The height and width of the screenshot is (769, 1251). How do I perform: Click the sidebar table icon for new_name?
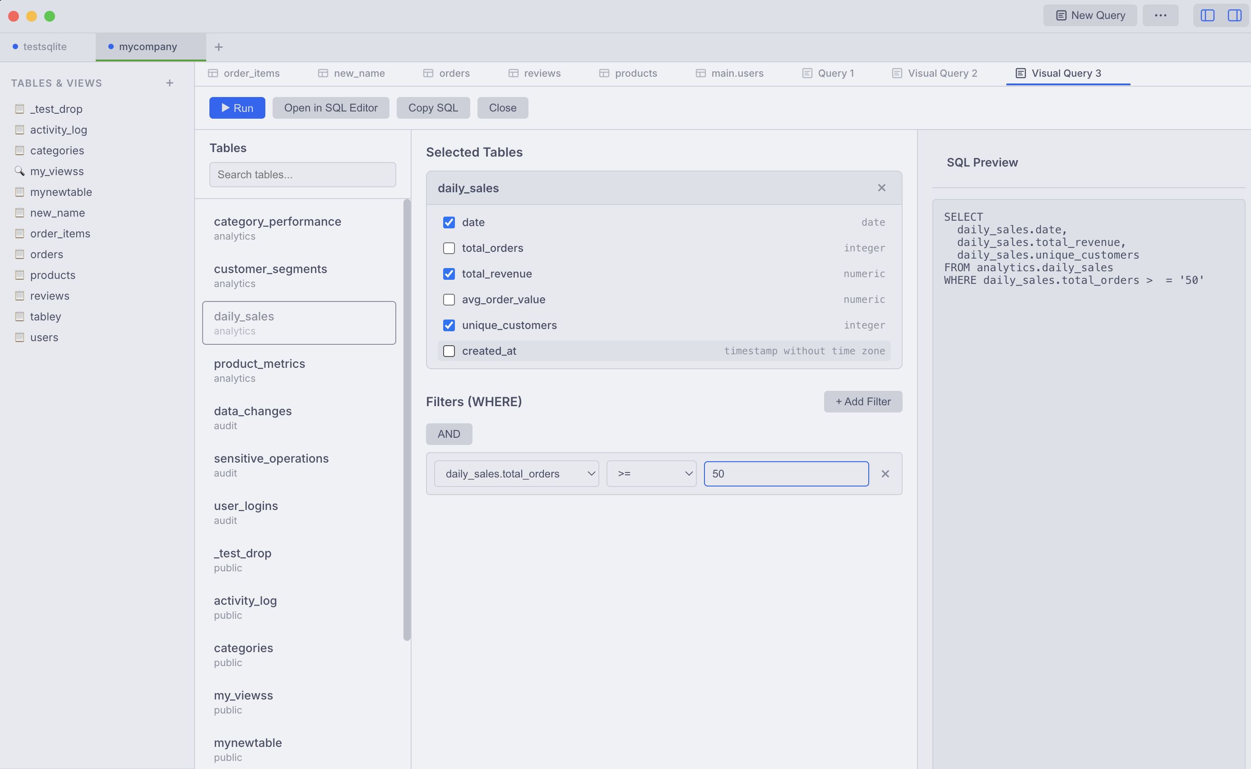tap(20, 213)
